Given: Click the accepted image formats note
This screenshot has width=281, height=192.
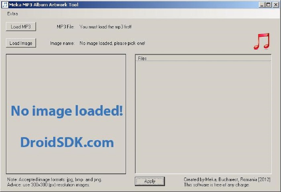Looking at the screenshot, I should point(55,179).
